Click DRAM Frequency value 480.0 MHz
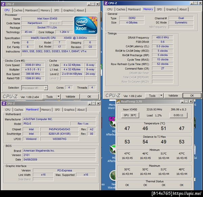Screen dimensions: 203x197 (x=162, y=38)
